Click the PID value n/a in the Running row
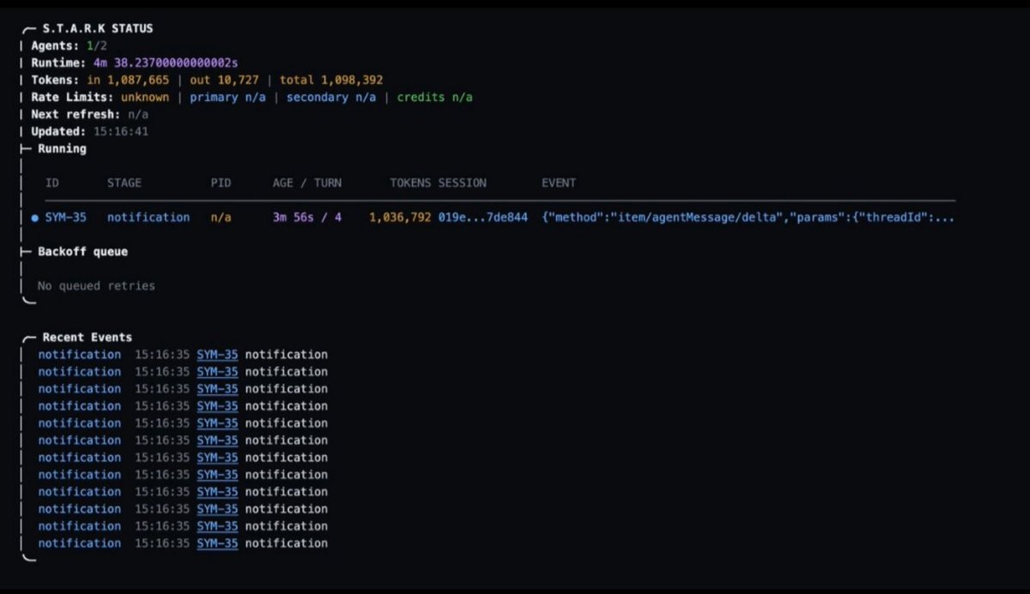Screen dimensions: 1030x594 click(x=221, y=218)
